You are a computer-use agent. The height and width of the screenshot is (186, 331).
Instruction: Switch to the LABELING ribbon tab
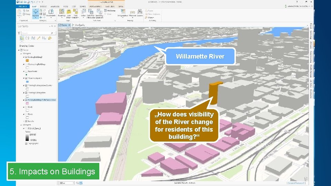(110, 7)
